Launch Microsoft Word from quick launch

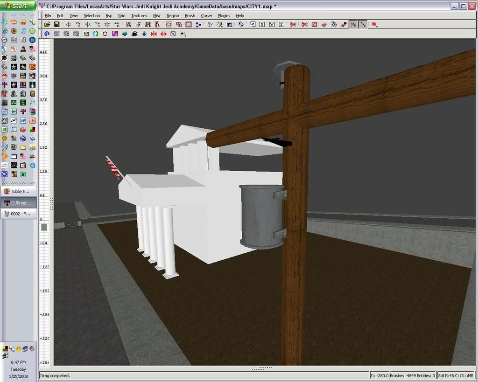coord(23,121)
